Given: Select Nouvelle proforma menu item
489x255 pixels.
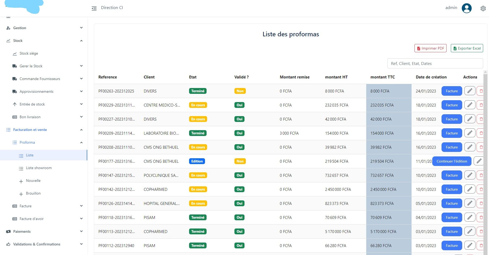Looking at the screenshot, I should tap(33, 181).
